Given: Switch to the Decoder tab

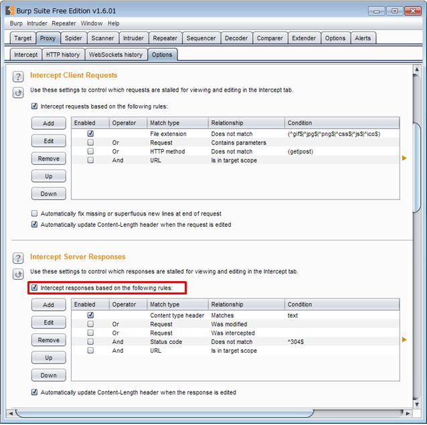Looking at the screenshot, I should (236, 38).
